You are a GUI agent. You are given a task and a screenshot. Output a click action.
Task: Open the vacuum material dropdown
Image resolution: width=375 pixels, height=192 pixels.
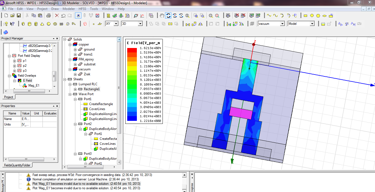[x=282, y=24]
